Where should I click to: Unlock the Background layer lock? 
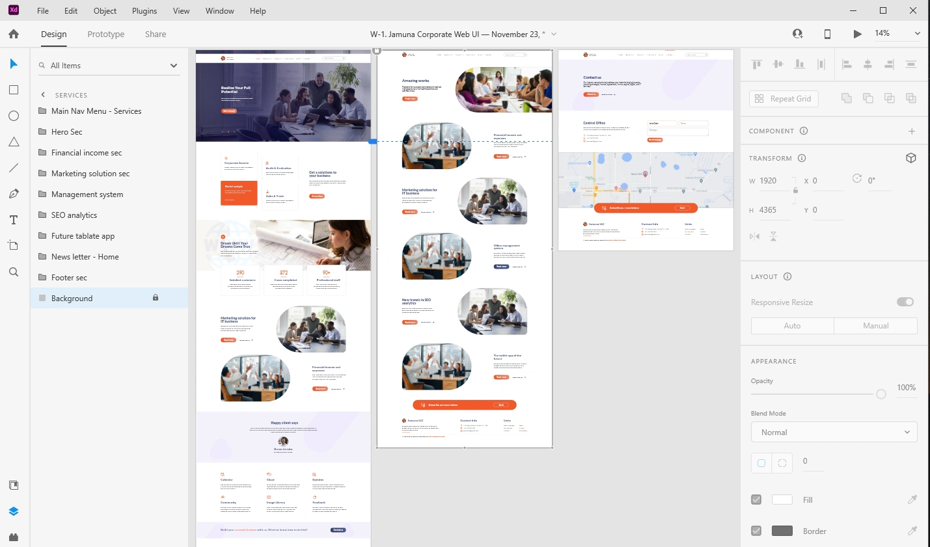tap(156, 298)
